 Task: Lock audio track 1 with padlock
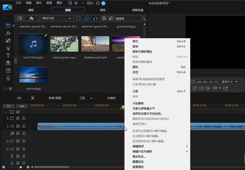24,126
